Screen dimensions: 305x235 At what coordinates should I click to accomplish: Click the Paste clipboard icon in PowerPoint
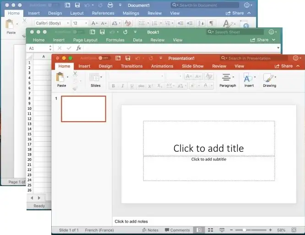click(60, 77)
